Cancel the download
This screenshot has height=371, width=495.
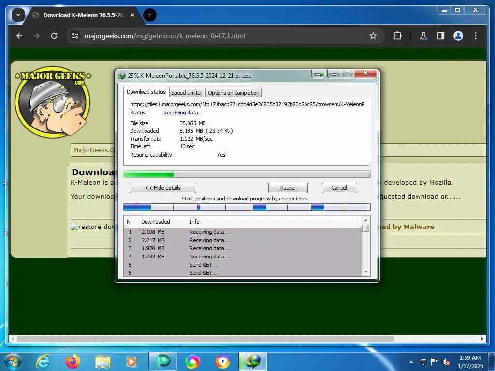tap(339, 188)
